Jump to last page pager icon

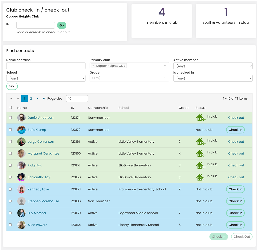coord(44,99)
